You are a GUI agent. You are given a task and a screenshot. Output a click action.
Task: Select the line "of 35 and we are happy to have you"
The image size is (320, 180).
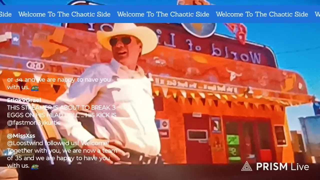58,158
